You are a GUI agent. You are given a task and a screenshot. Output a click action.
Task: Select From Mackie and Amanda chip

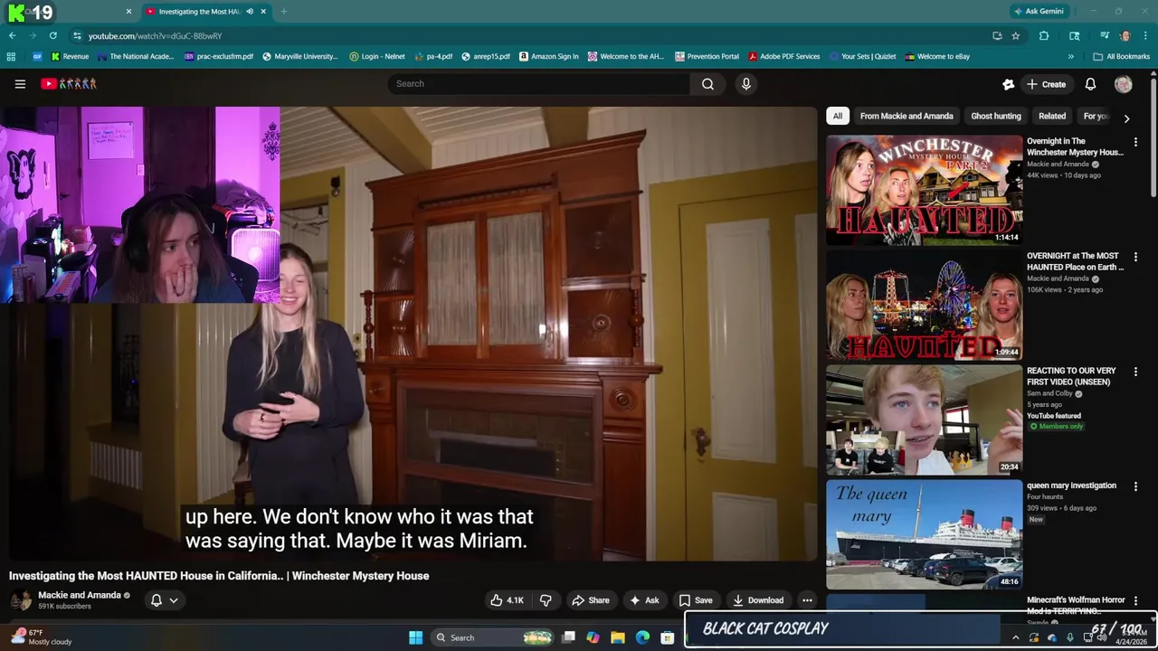(906, 116)
